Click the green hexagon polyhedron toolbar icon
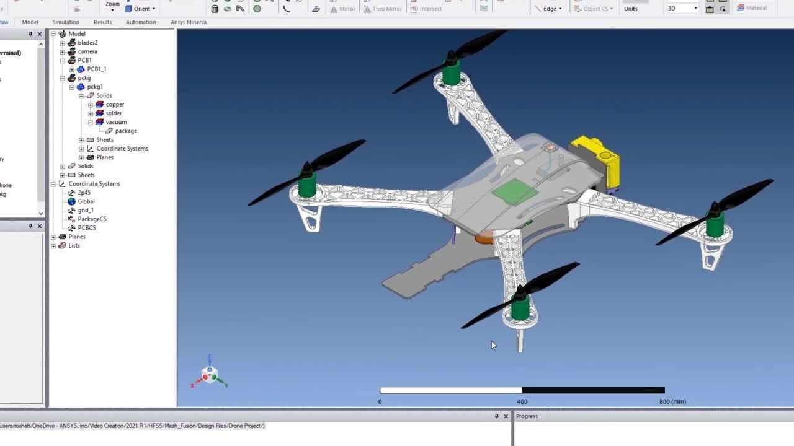This screenshot has width=794, height=446. pyautogui.click(x=257, y=9)
